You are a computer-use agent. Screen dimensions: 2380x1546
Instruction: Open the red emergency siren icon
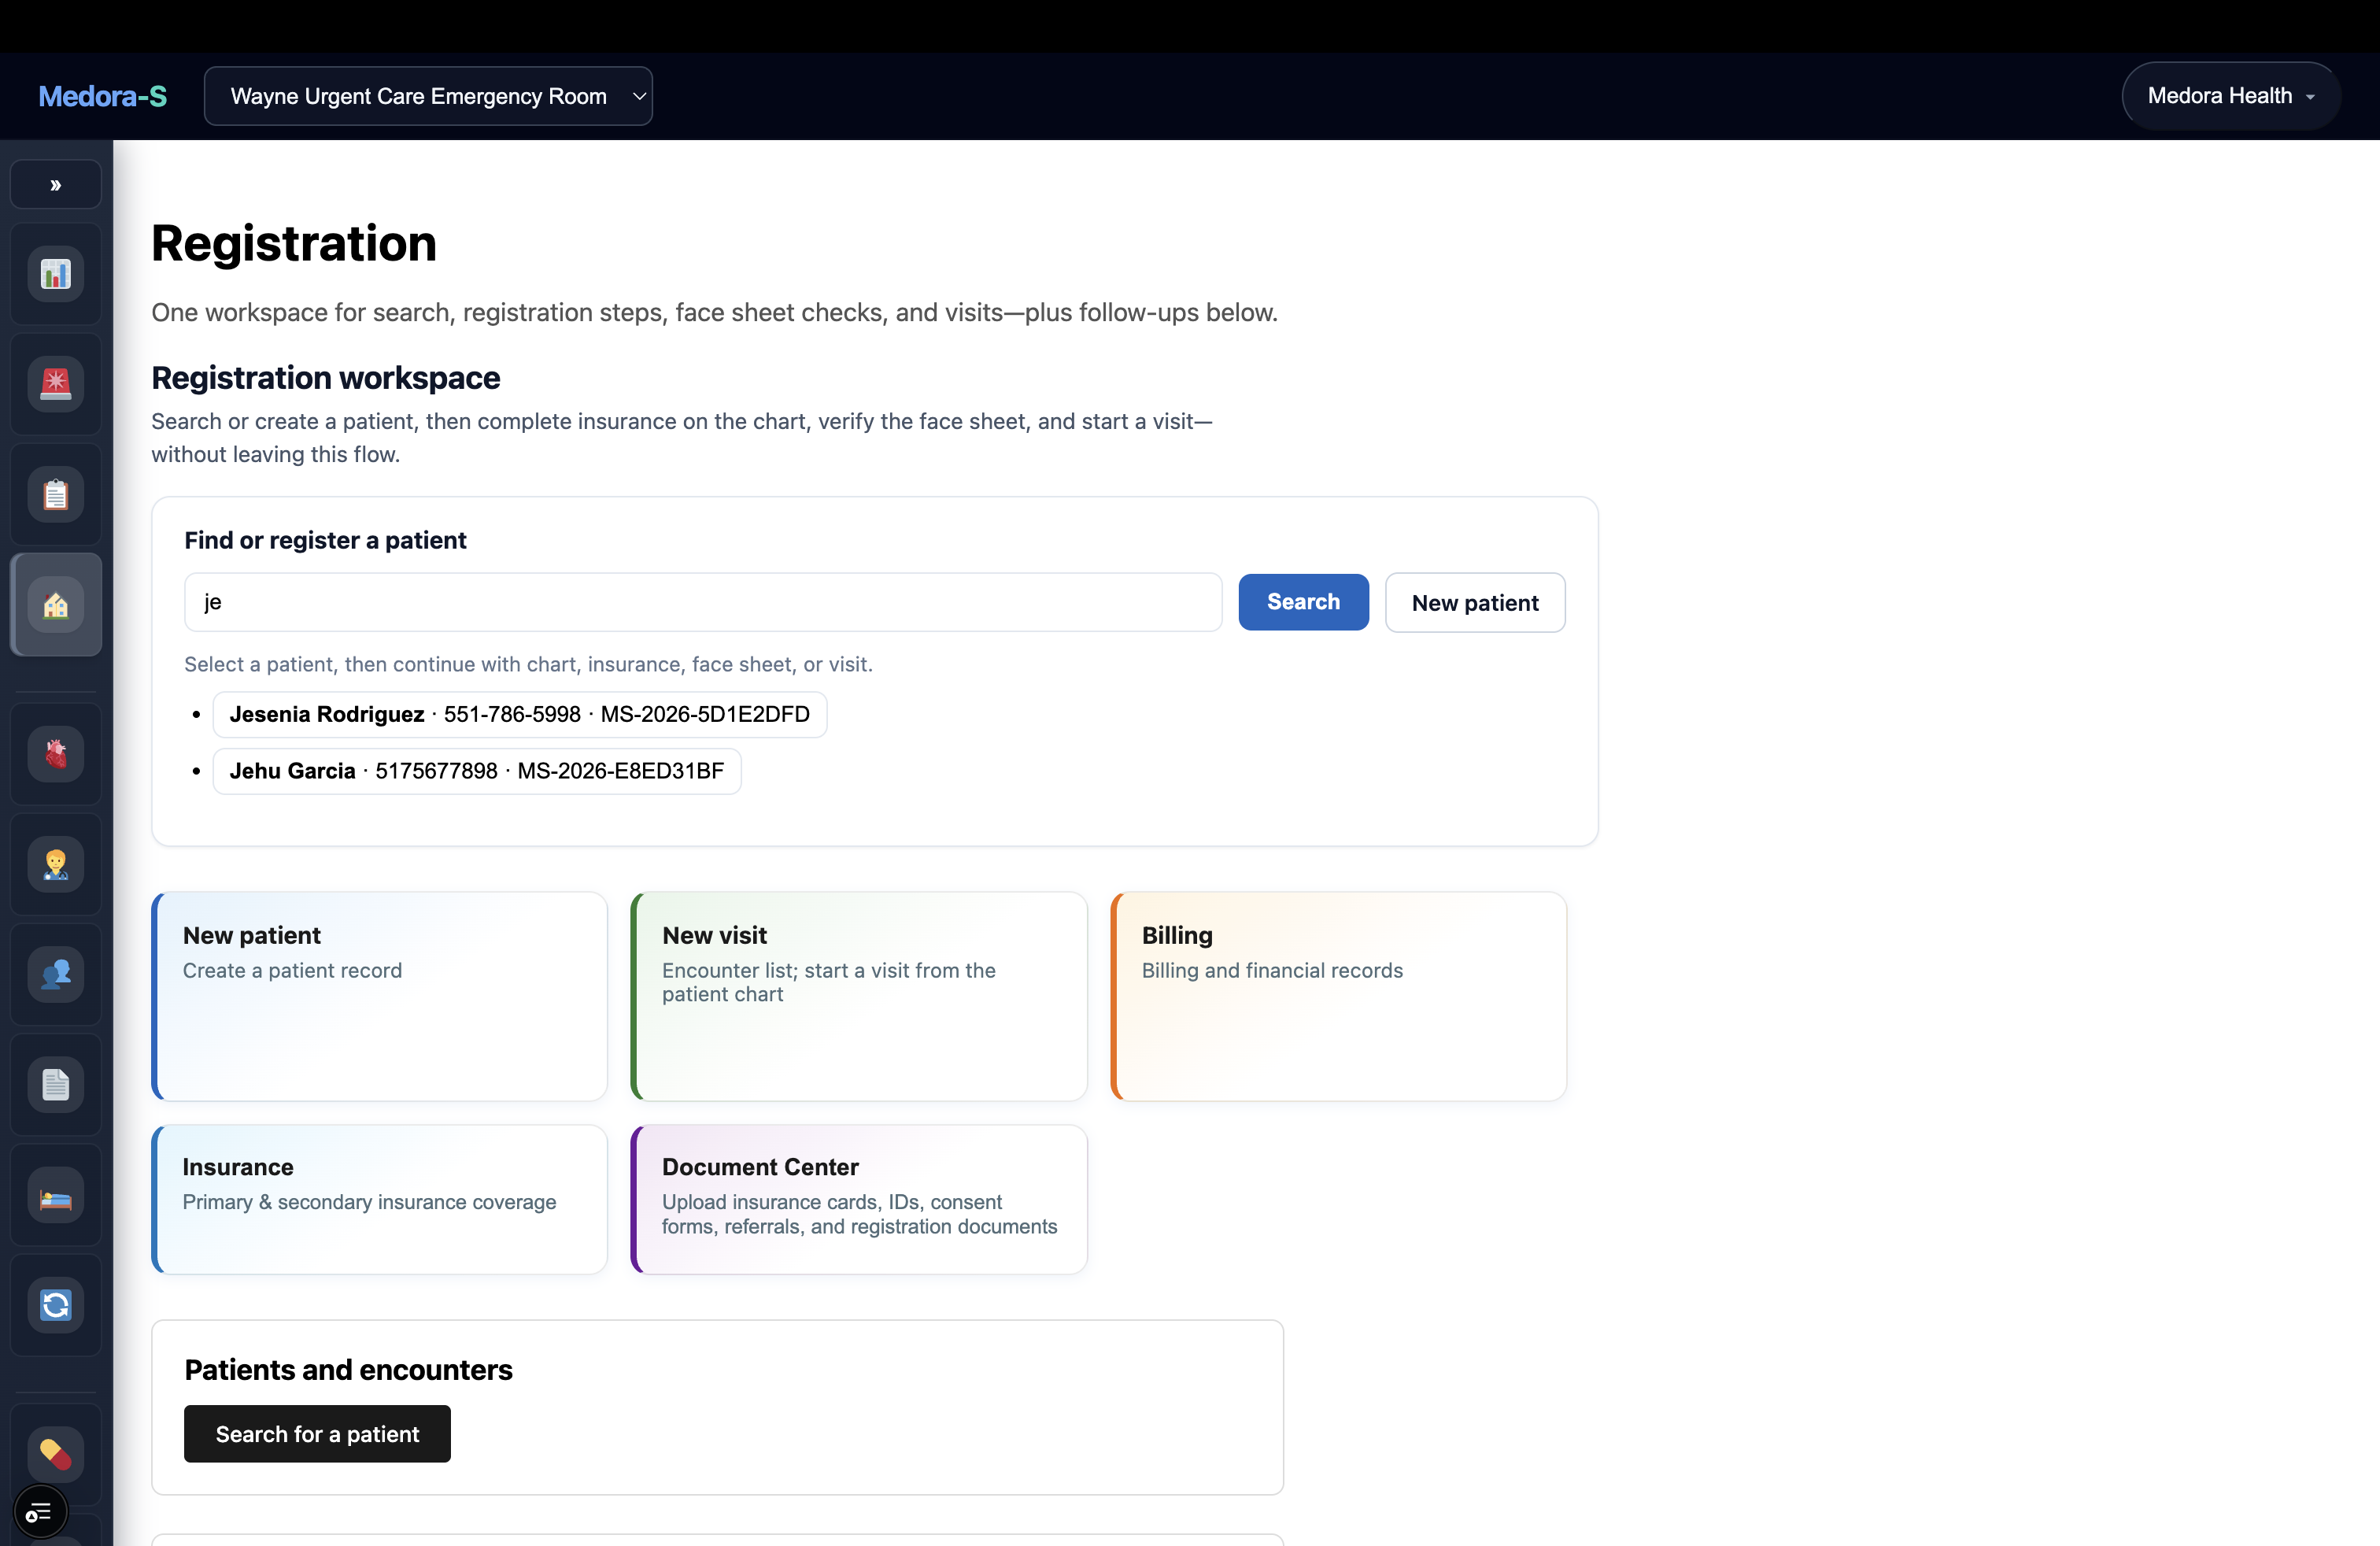click(x=56, y=384)
